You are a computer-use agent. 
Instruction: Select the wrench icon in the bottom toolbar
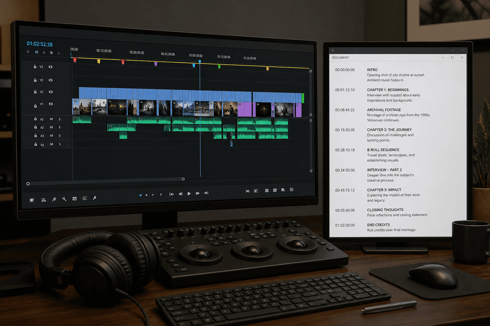(64, 199)
